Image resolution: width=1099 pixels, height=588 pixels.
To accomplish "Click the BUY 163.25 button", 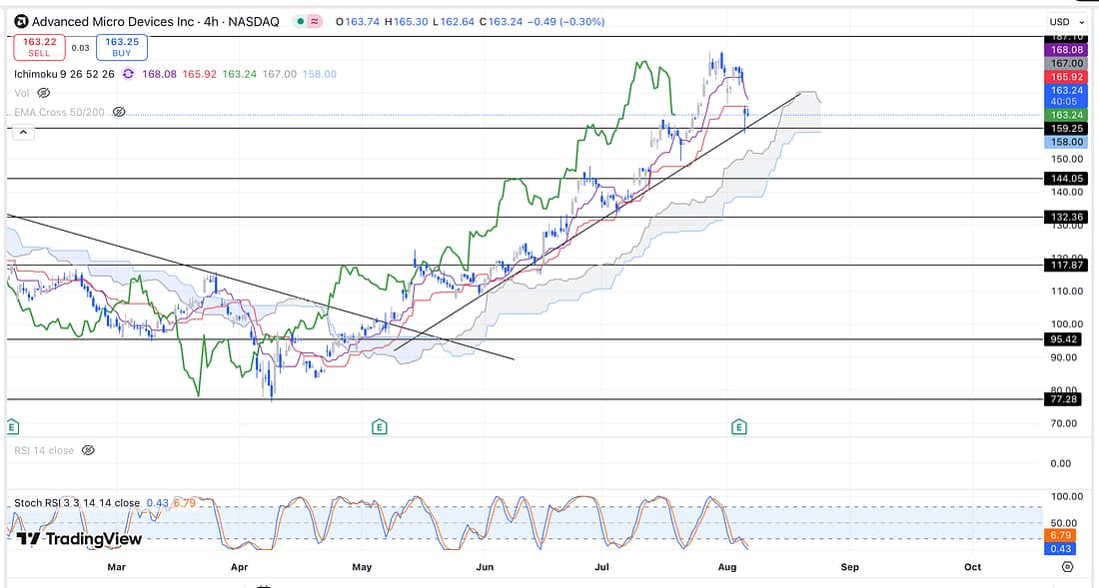I will click(122, 47).
